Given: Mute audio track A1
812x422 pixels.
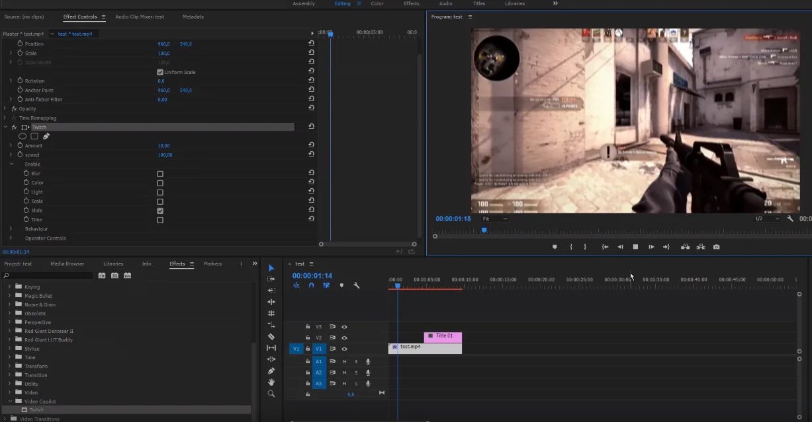Looking at the screenshot, I should coord(344,362).
